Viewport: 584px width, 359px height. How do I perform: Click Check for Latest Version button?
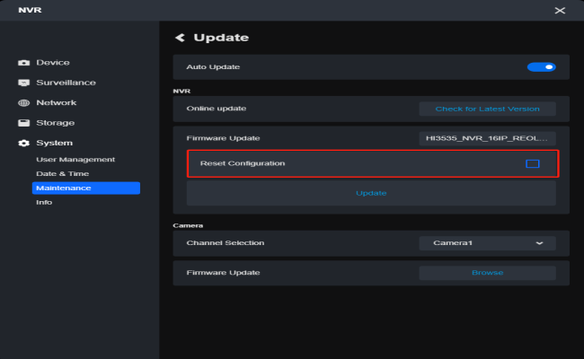point(487,109)
